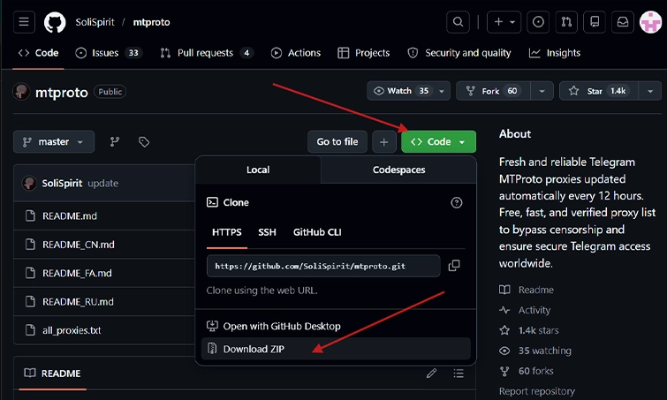Open clone help question mark icon
Viewport: 667px width, 400px height.
pyautogui.click(x=457, y=203)
